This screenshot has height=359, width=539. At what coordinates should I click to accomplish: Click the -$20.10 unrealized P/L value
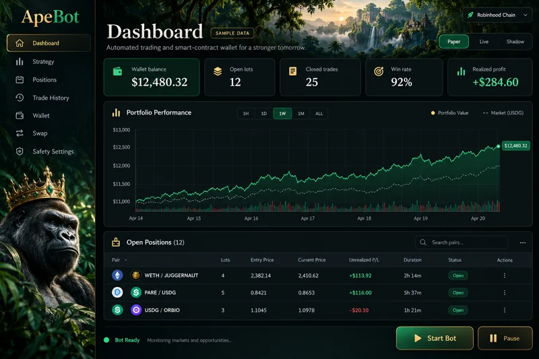point(359,311)
